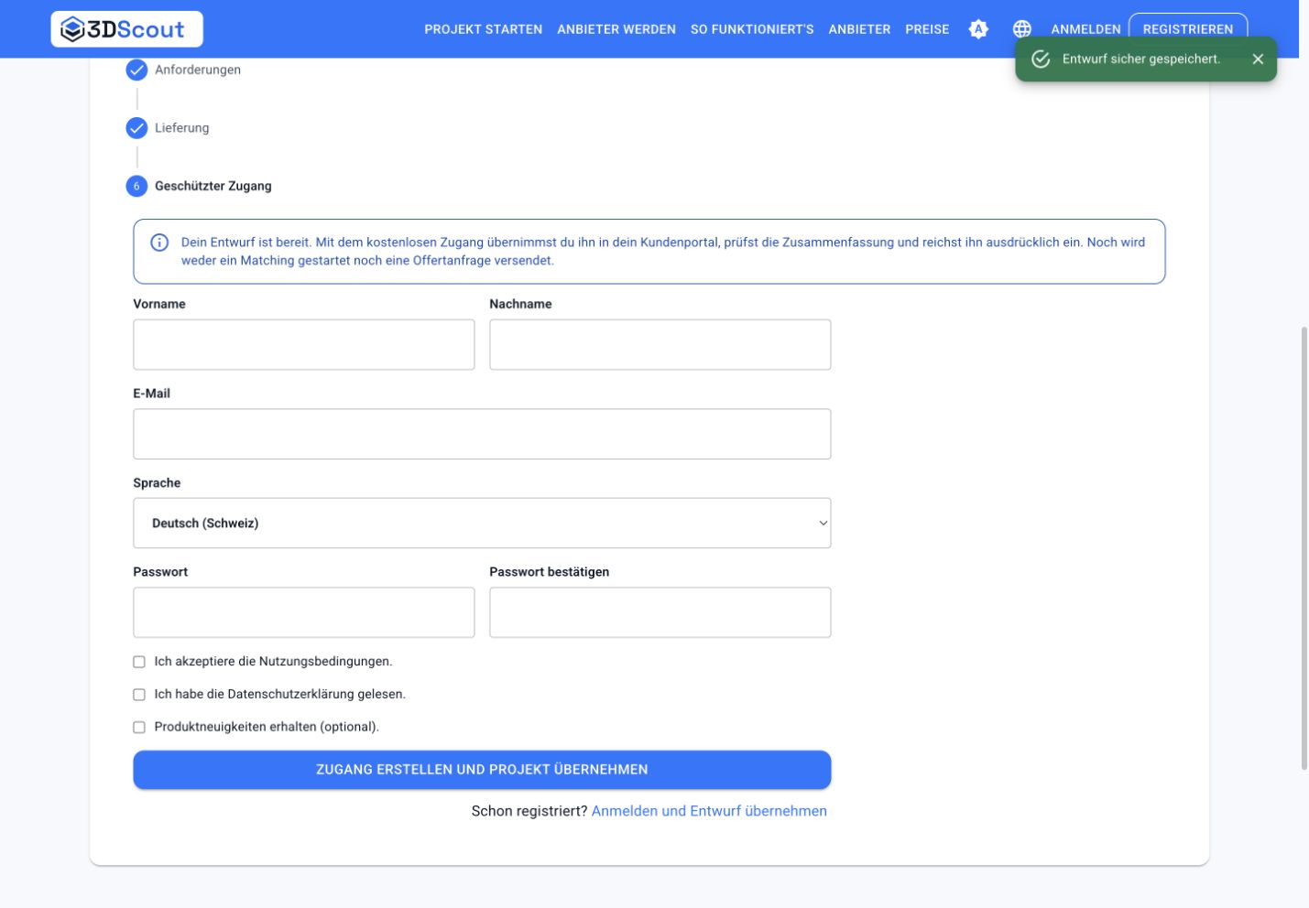Screen dimensions: 1309x908
Task: Toggle the theme mode icon in header
Action: [x=978, y=29]
